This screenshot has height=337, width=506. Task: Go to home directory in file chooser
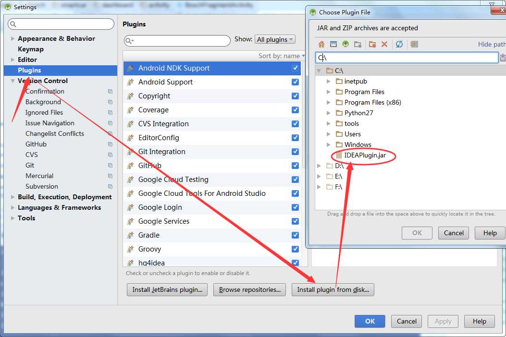point(321,44)
